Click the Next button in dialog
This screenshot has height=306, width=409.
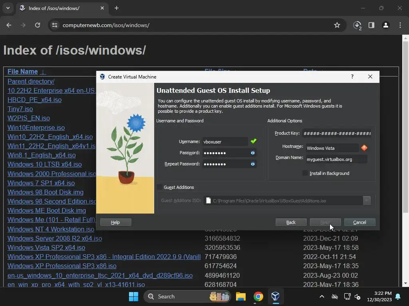pos(325,222)
